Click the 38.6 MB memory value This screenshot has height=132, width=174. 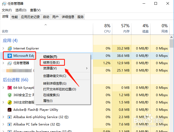click(123, 56)
